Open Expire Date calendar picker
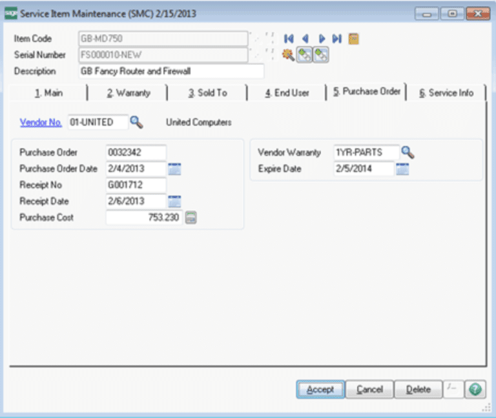496x418 pixels. (x=402, y=169)
